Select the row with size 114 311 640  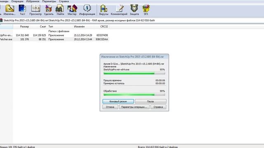(x=54, y=35)
